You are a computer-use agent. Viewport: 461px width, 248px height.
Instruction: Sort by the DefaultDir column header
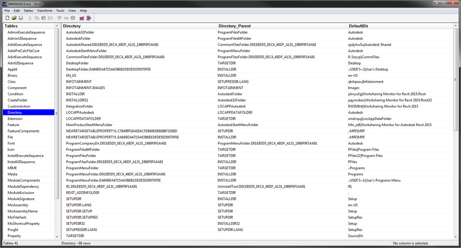coord(400,26)
